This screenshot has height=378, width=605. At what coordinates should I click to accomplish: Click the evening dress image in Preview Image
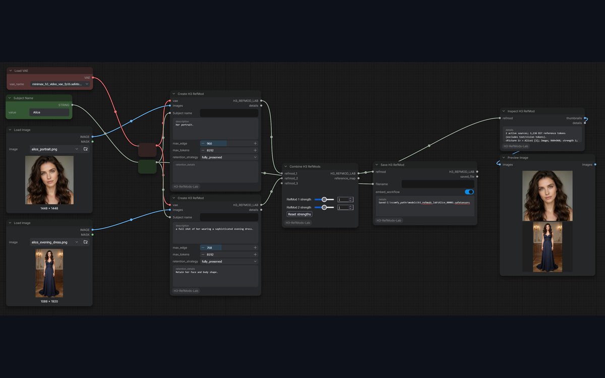[548, 247]
